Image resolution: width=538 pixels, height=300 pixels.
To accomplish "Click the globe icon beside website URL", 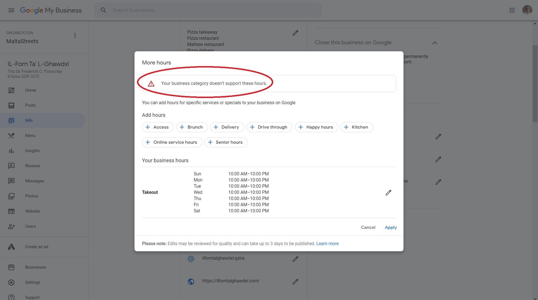I will 191,282.
